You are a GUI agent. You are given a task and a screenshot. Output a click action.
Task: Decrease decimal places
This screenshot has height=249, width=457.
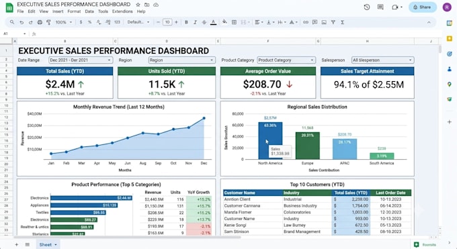click(99, 22)
